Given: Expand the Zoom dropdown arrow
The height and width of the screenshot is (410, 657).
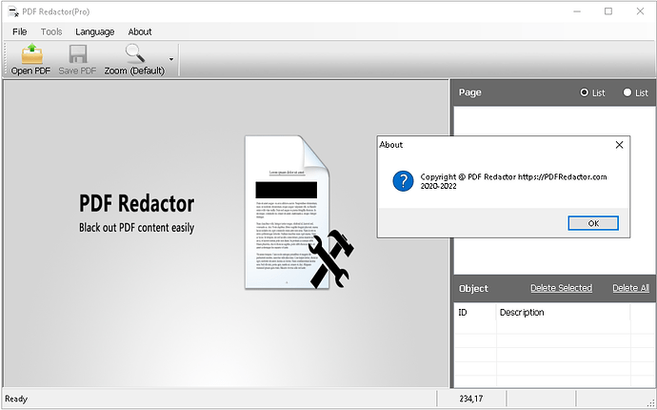Looking at the screenshot, I should click(171, 59).
